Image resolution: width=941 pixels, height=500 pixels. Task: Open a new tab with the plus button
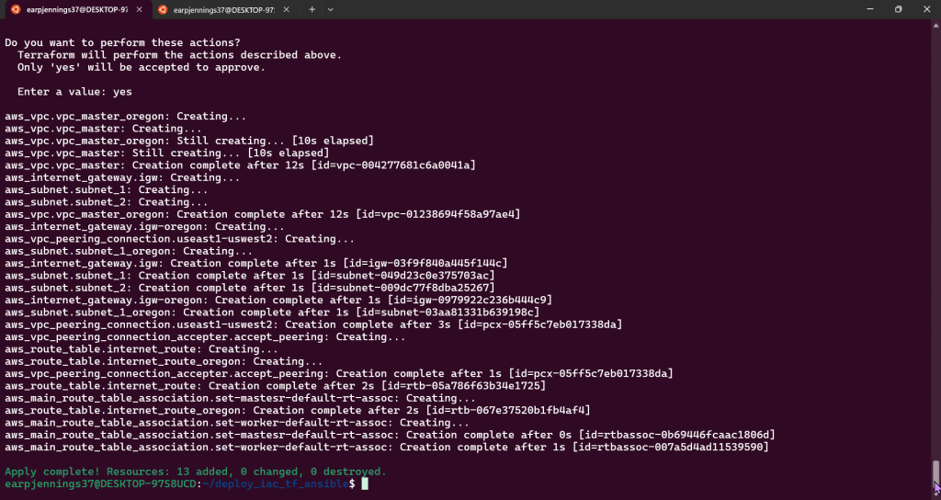coord(312,9)
